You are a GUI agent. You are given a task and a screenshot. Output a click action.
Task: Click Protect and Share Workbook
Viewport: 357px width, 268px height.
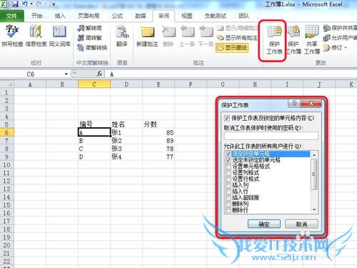340,28
